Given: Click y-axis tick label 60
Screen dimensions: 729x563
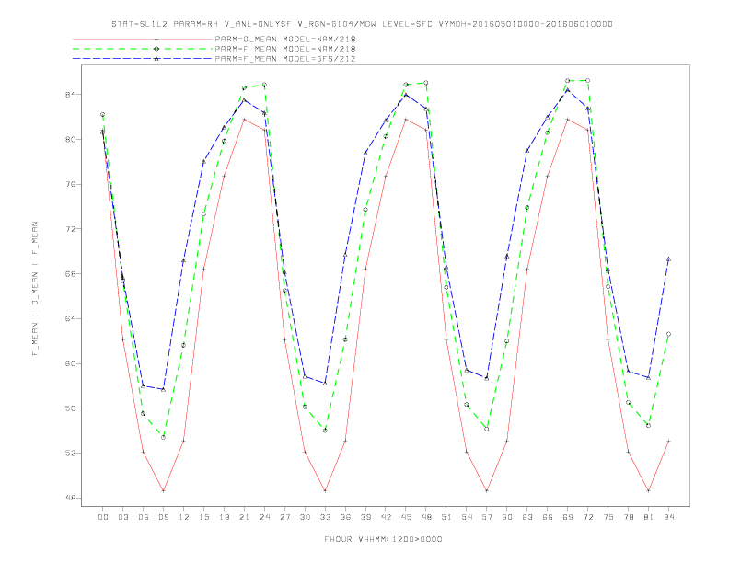Looking at the screenshot, I should 71,363.
